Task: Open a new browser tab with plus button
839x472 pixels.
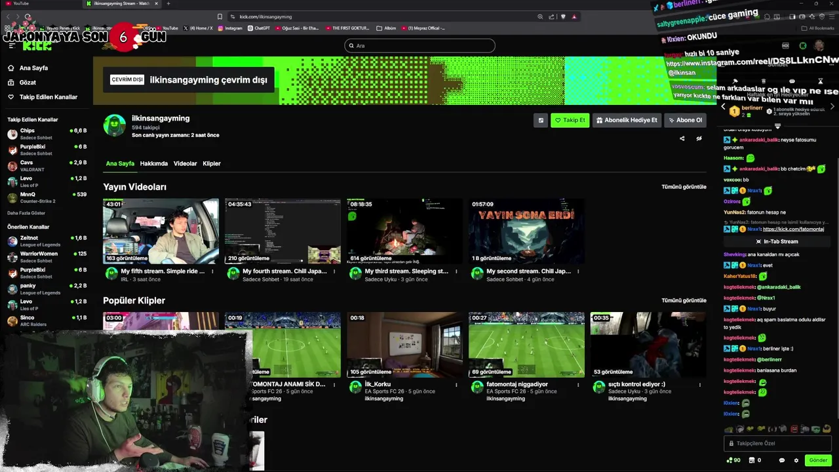Action: coord(168,3)
